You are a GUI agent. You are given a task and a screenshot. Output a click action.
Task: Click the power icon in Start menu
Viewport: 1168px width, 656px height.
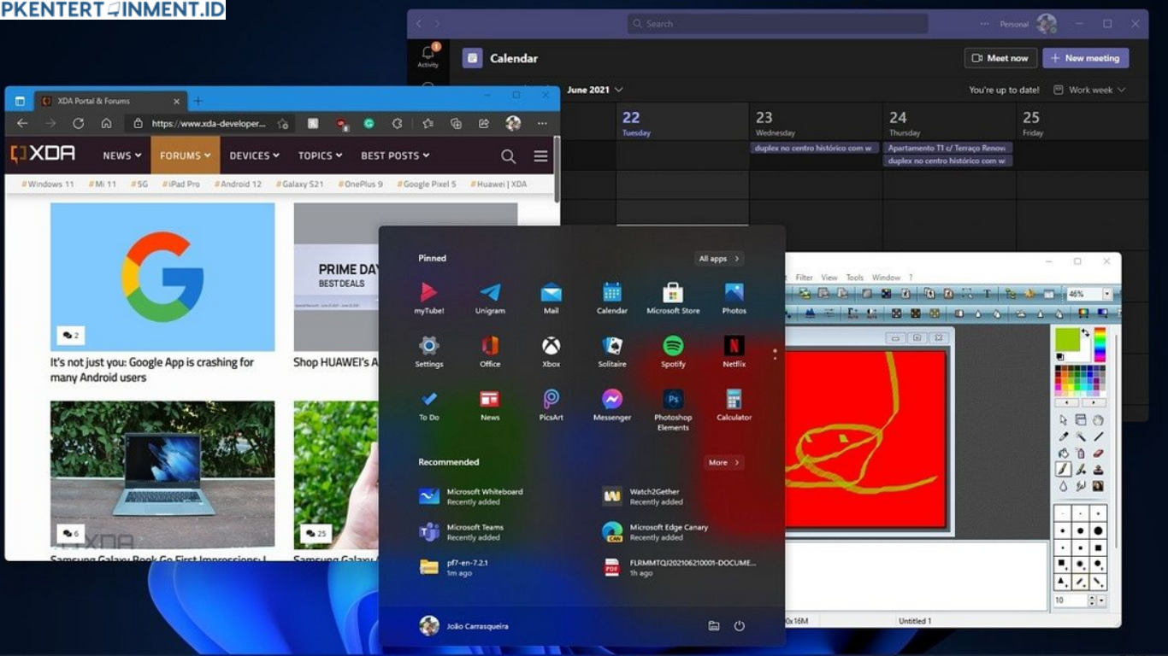740,626
